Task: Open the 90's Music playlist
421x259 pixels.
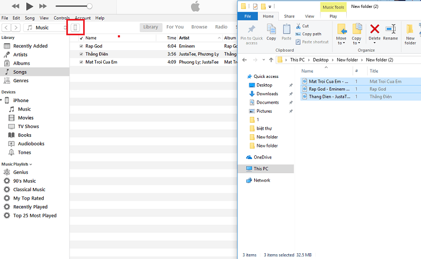Action: 24,181
